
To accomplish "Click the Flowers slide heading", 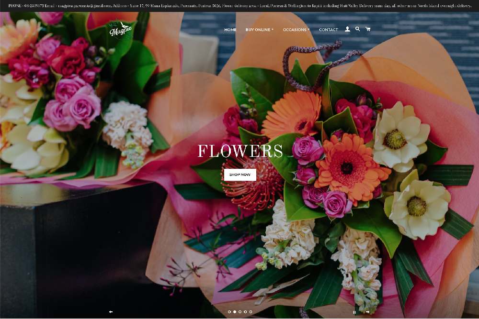I will [x=240, y=152].
